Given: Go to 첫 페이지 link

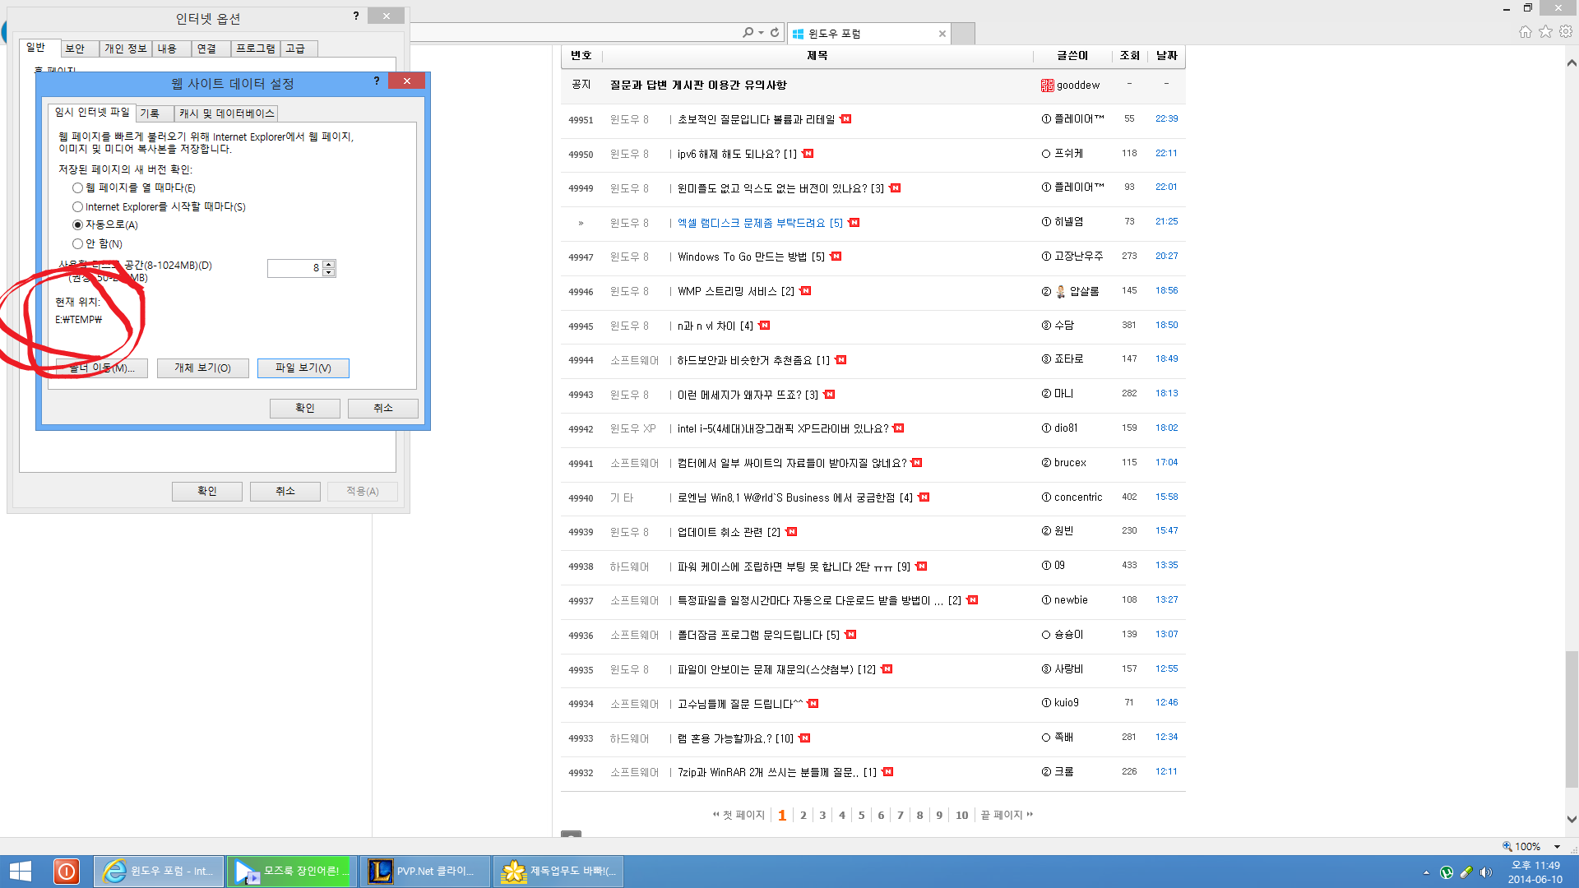Looking at the screenshot, I should [739, 816].
